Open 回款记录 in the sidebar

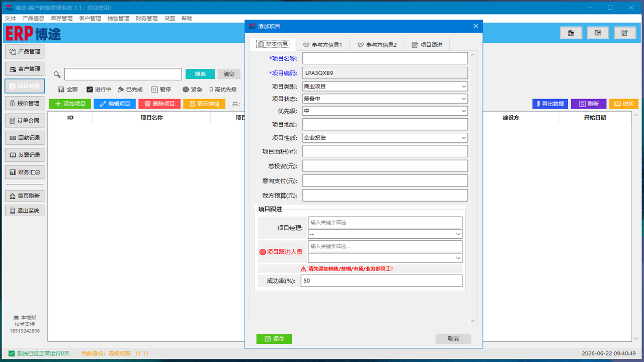[x=25, y=138]
